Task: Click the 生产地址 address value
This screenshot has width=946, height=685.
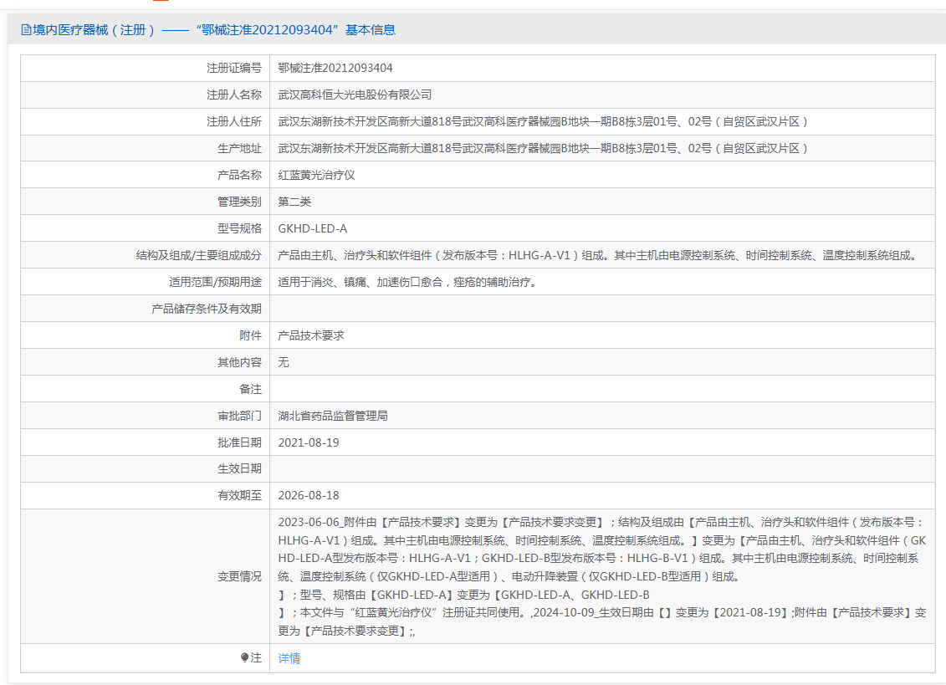Action: coord(542,149)
